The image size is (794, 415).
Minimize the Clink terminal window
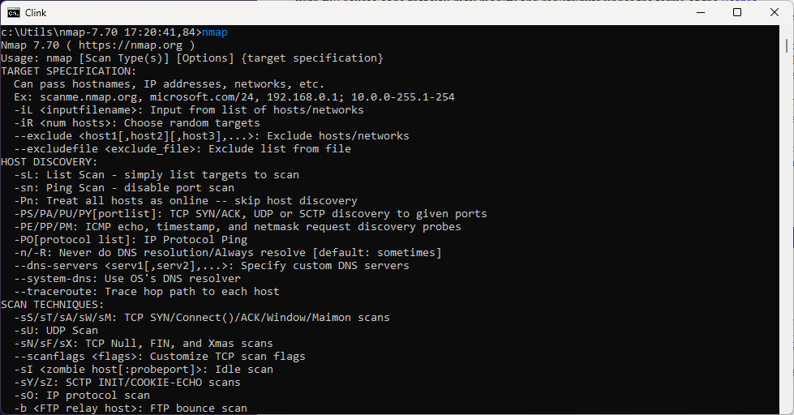[700, 12]
